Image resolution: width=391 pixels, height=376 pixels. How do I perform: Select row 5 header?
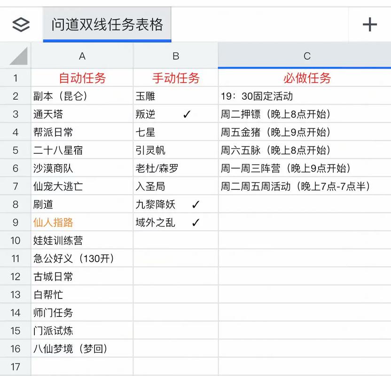(x=16, y=150)
